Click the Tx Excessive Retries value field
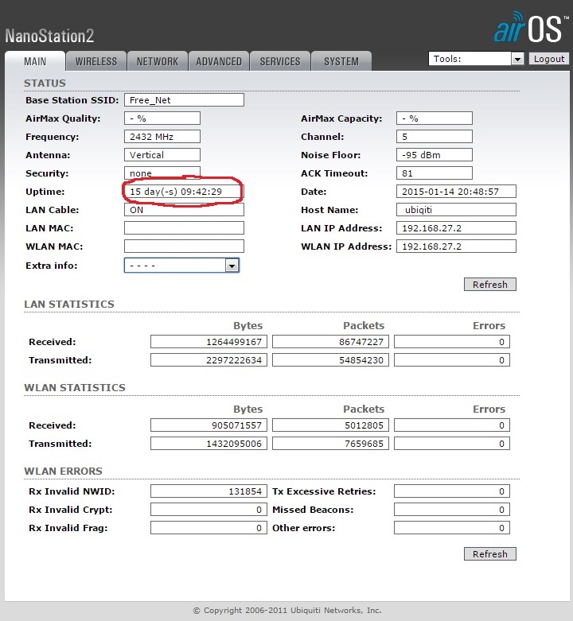Image resolution: width=573 pixels, height=621 pixels. click(452, 491)
